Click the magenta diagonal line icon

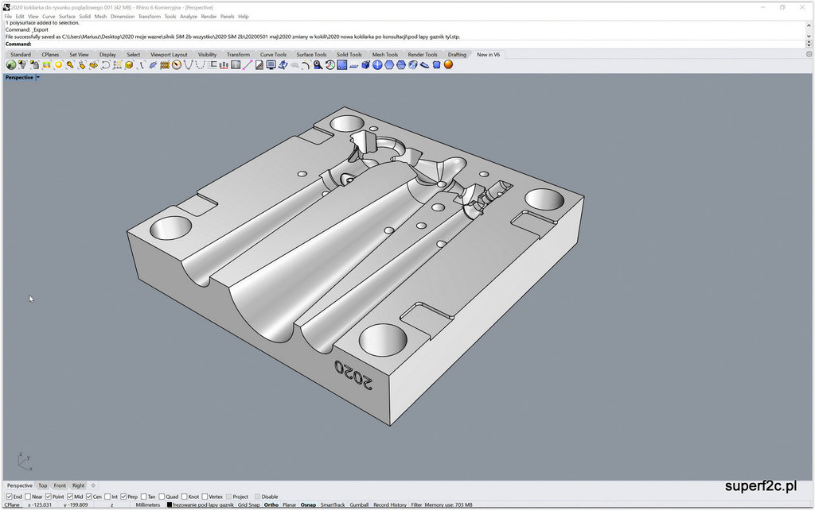pos(248,65)
